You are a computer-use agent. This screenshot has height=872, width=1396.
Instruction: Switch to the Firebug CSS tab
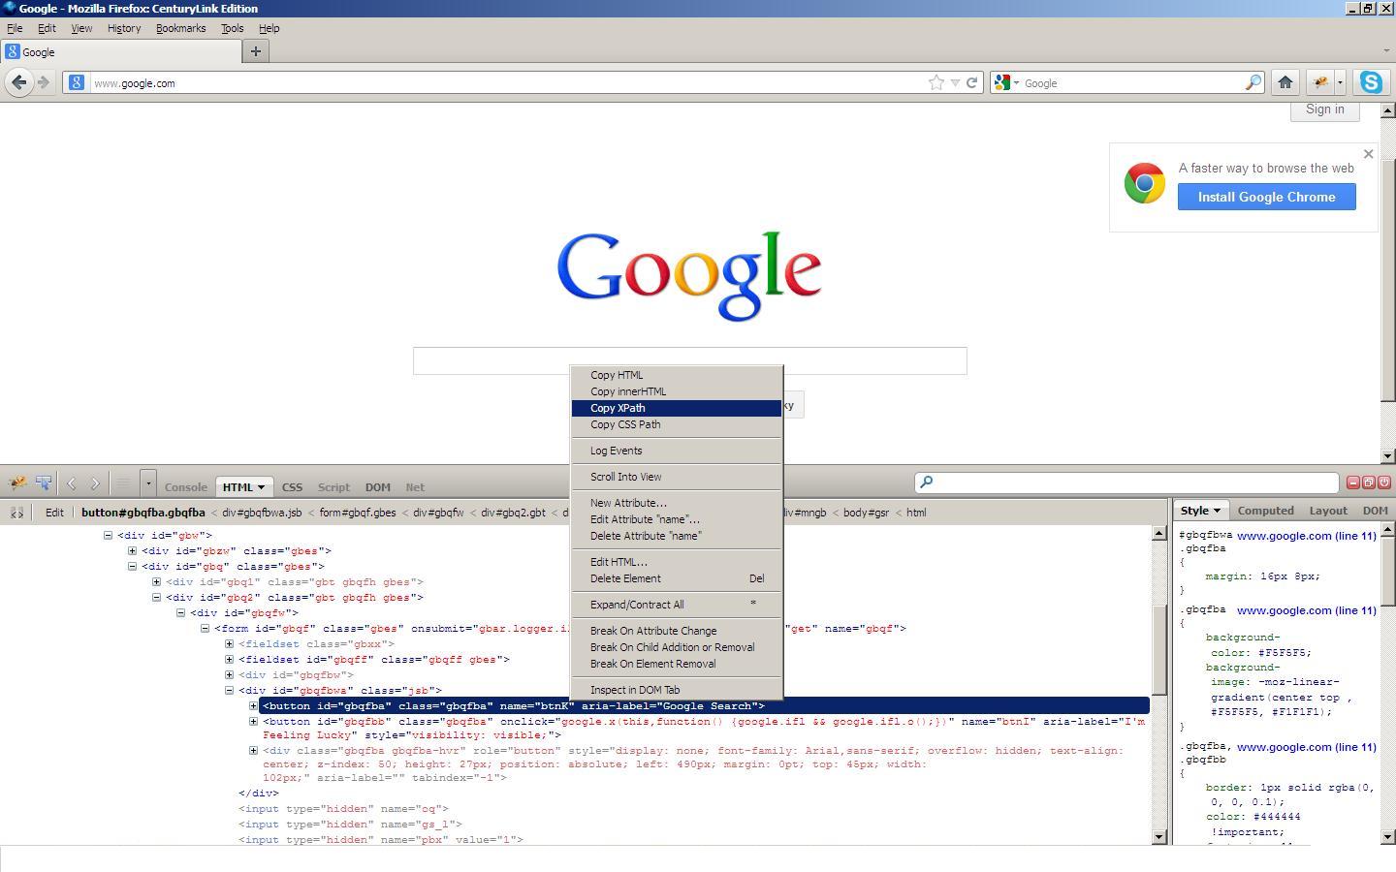pos(292,486)
